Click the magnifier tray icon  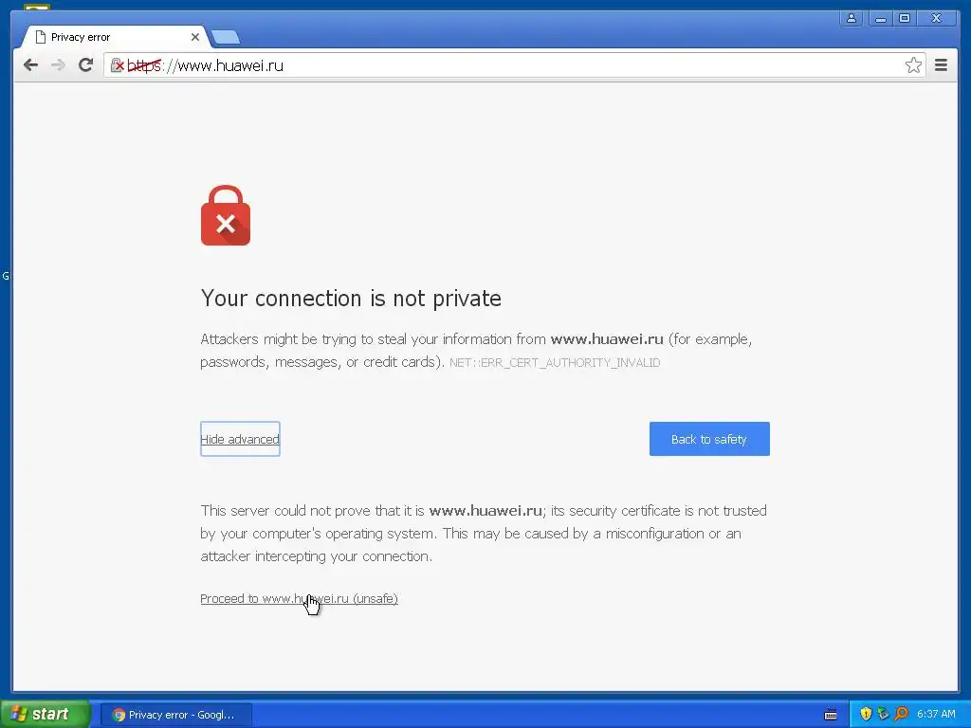tap(901, 714)
